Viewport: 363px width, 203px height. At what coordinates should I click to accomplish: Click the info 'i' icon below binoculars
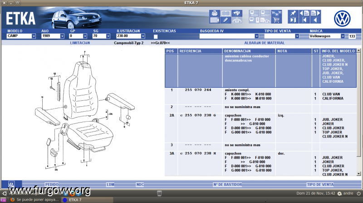(x=236, y=20)
